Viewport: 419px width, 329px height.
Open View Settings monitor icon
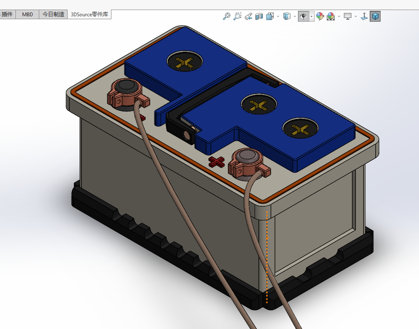[x=348, y=16]
